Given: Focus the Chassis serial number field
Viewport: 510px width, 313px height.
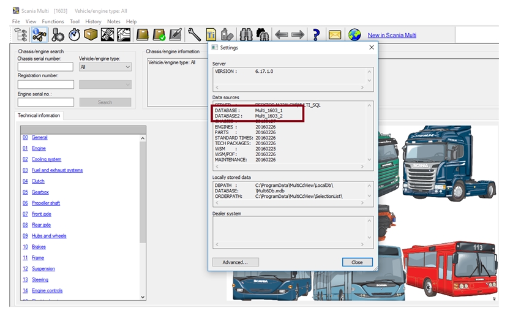Looking at the screenshot, I should pyautogui.click(x=45, y=67).
